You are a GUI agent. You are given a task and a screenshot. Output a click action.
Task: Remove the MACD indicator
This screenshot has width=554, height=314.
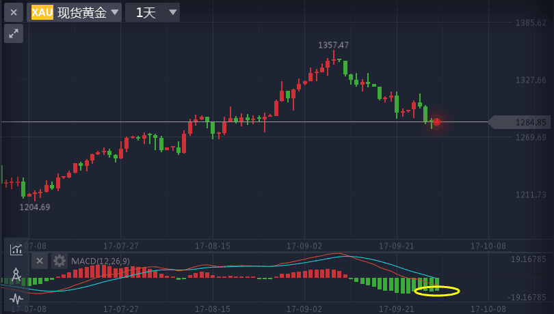(40, 261)
